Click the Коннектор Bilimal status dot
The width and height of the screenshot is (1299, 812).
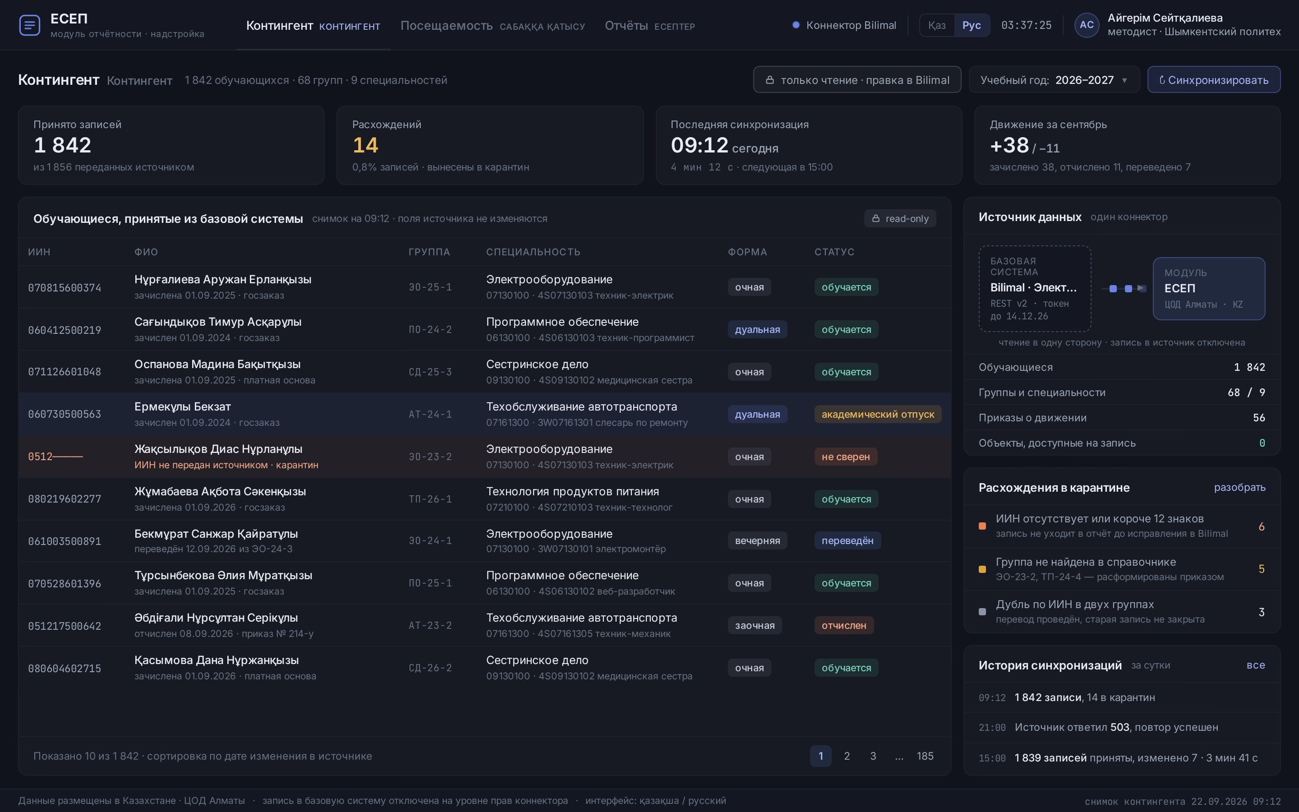tap(796, 25)
